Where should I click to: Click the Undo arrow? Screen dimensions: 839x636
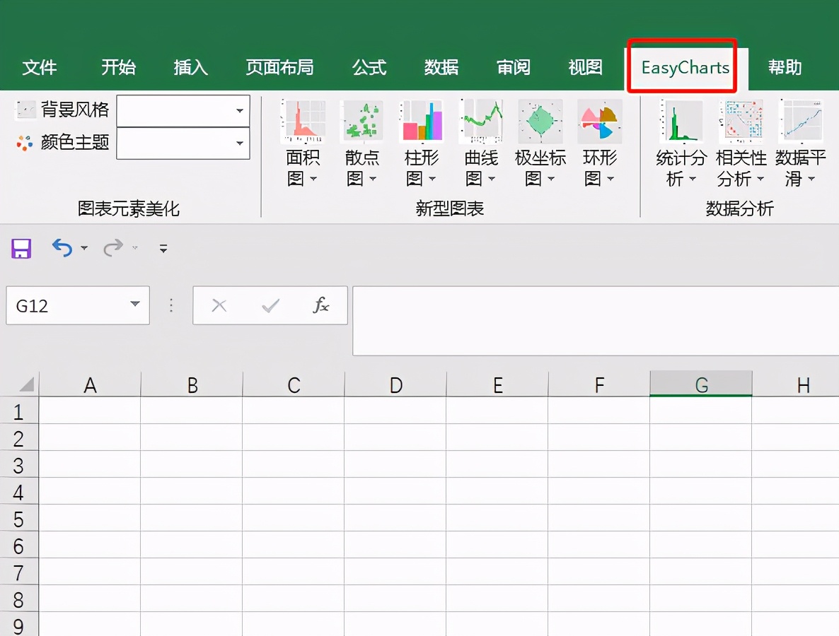coord(61,249)
